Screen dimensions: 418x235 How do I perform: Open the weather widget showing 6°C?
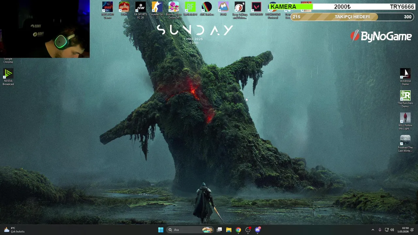(14, 230)
